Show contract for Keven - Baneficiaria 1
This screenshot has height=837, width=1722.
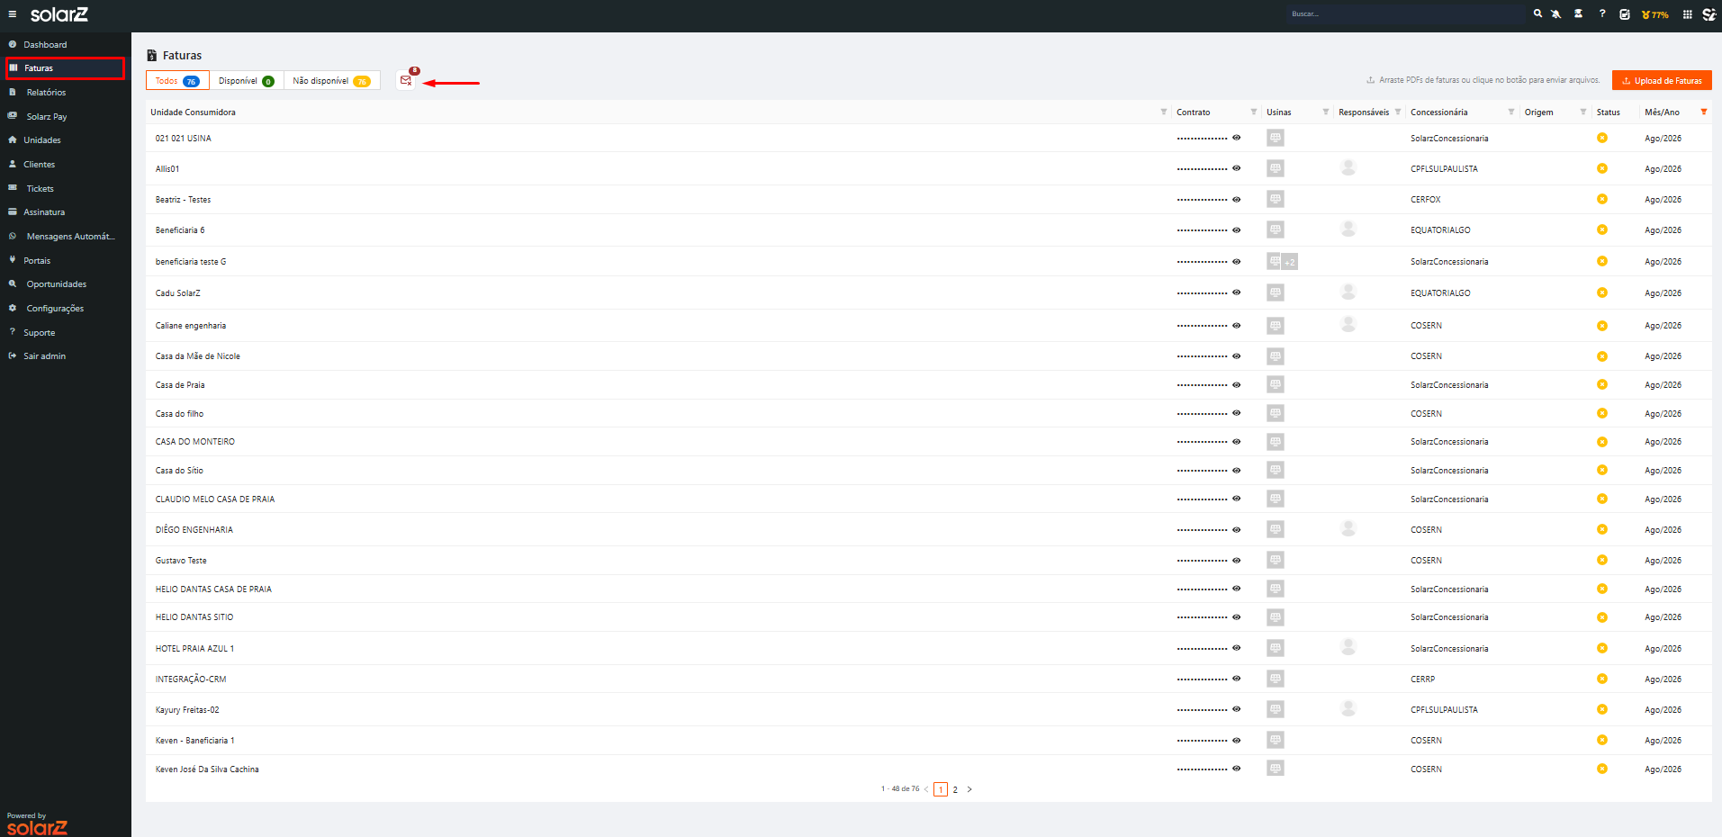[x=1237, y=740]
